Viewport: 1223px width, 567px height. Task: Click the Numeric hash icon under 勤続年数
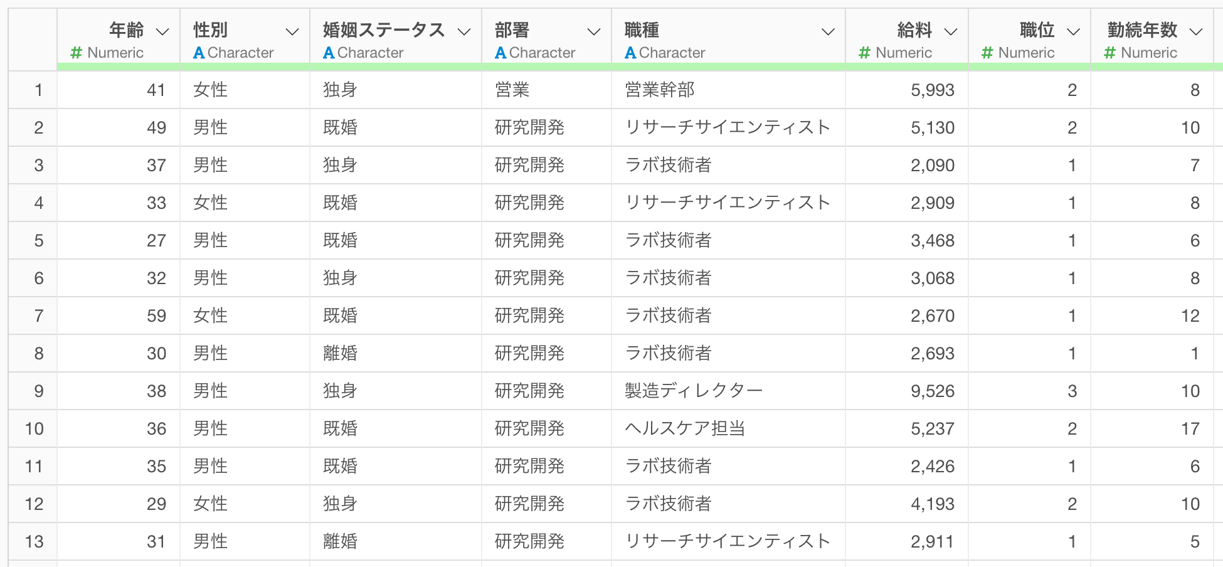(x=1109, y=53)
